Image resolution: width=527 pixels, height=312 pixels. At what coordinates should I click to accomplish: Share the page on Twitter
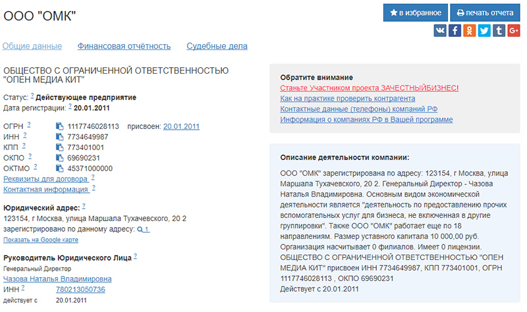(x=484, y=30)
